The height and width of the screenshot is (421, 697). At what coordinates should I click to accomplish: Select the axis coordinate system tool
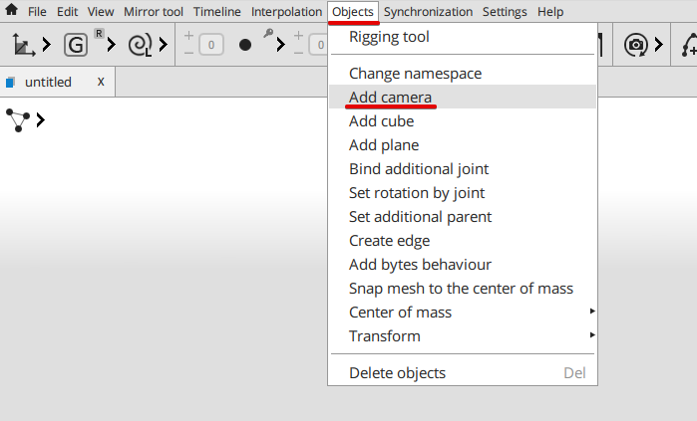(22, 44)
